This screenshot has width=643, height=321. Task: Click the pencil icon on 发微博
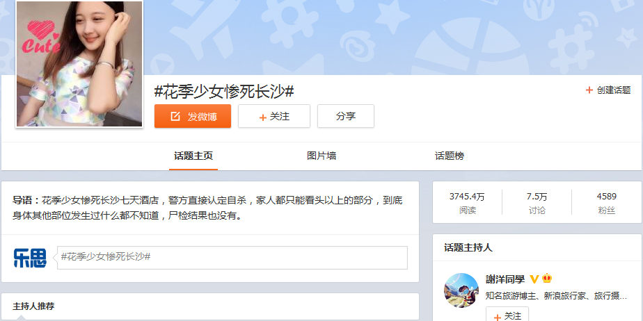(175, 117)
